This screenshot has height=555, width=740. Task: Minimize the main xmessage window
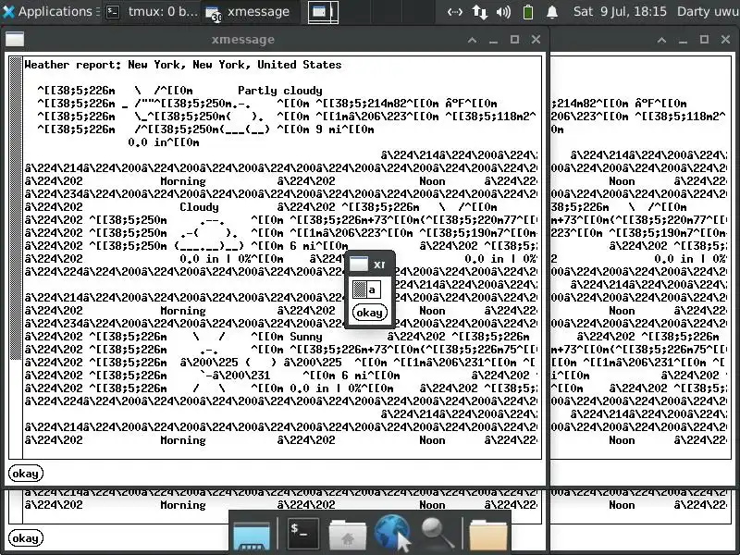(494, 40)
